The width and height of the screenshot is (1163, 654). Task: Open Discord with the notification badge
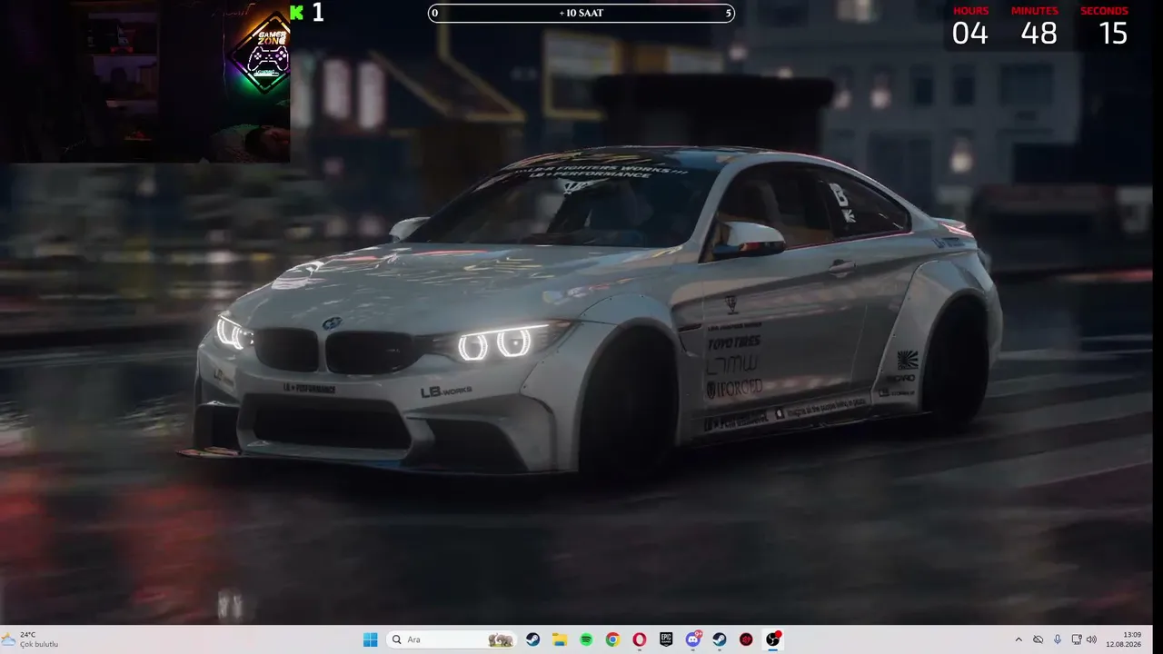[693, 639]
